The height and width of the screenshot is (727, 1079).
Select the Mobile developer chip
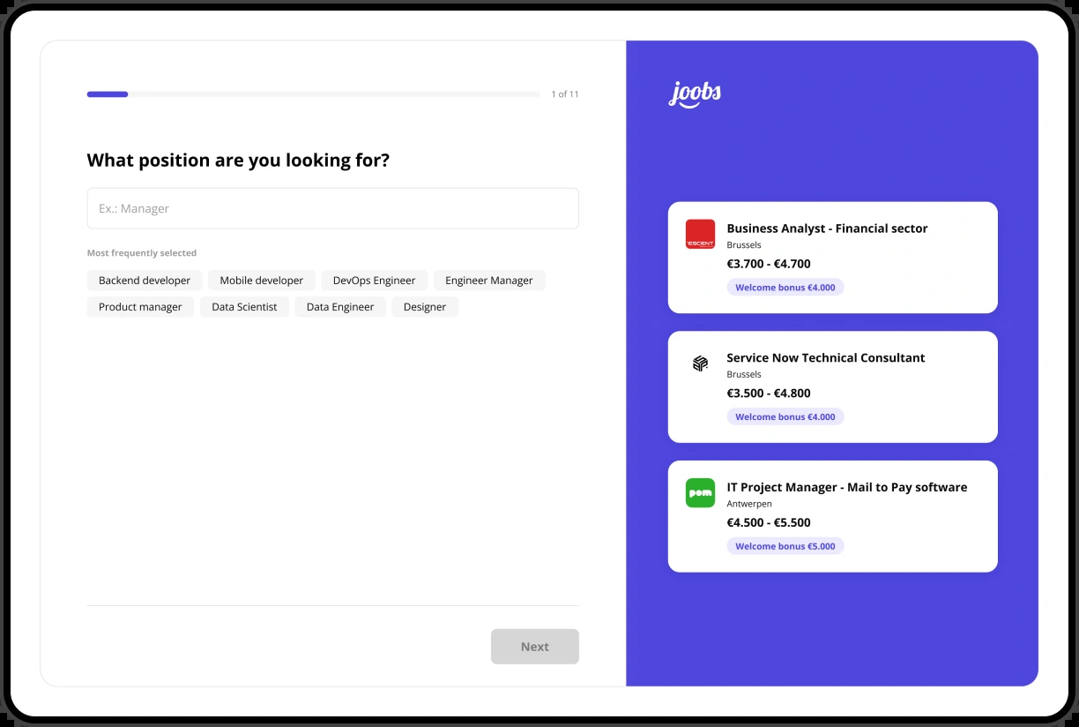(x=262, y=281)
